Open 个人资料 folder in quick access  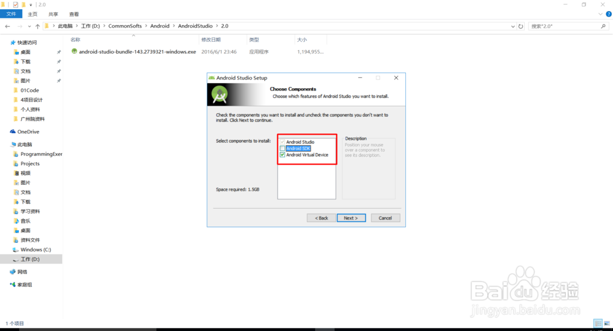click(x=30, y=110)
